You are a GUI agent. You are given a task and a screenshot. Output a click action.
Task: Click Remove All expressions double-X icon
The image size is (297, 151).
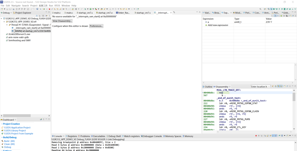(x=287, y=16)
